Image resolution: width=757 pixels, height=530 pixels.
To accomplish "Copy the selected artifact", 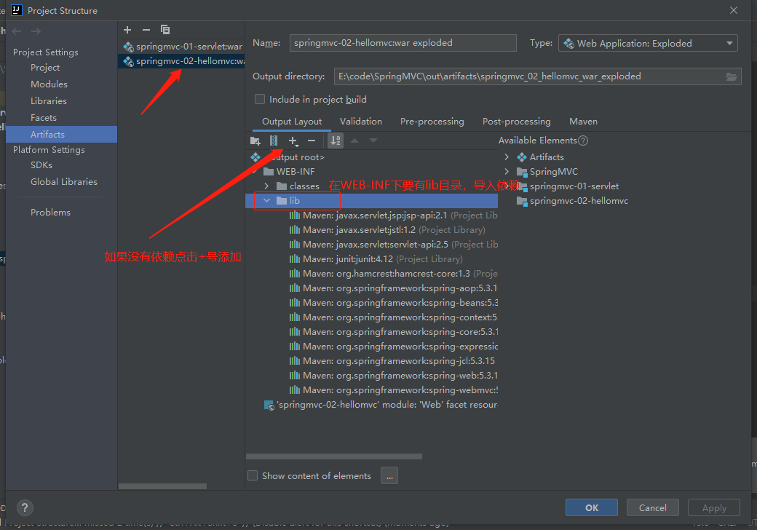I will [165, 30].
